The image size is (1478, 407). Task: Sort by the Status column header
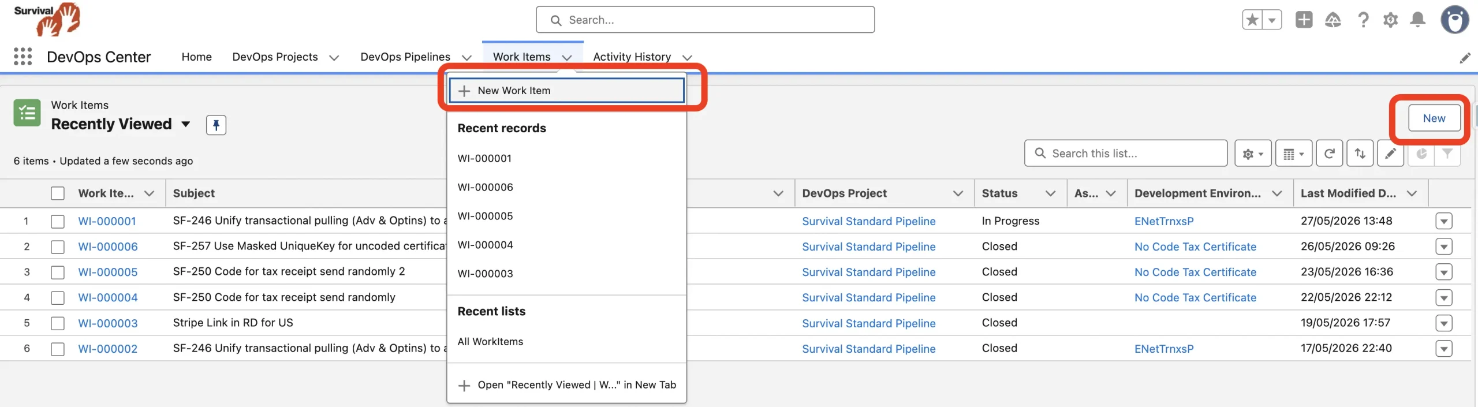click(x=999, y=193)
